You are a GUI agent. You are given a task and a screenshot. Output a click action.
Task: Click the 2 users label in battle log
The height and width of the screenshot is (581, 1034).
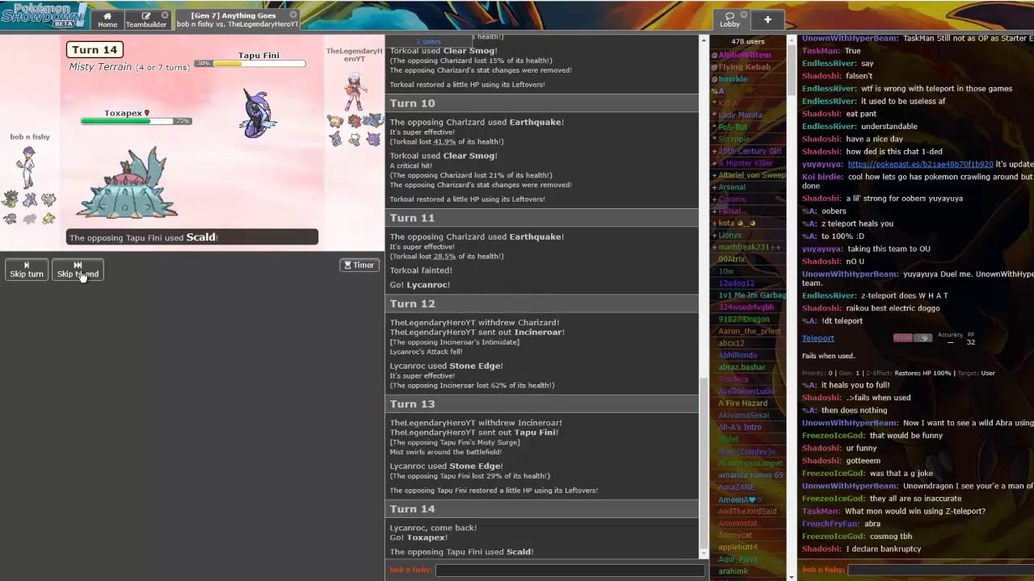click(428, 41)
